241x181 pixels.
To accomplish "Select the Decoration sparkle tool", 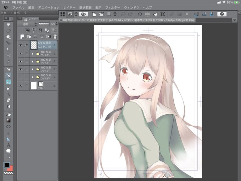I will [9, 94].
